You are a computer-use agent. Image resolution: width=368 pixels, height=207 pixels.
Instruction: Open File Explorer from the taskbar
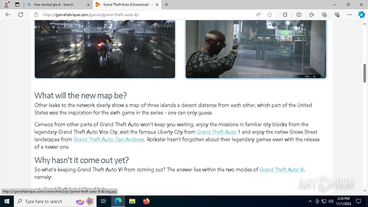[x=132, y=201]
